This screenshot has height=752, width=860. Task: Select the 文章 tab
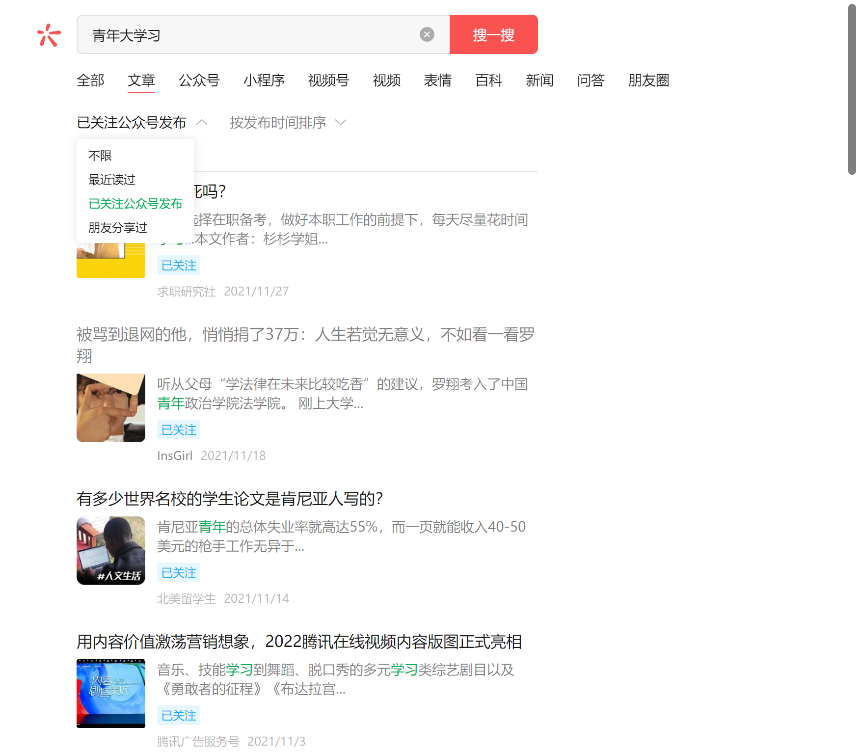click(141, 80)
